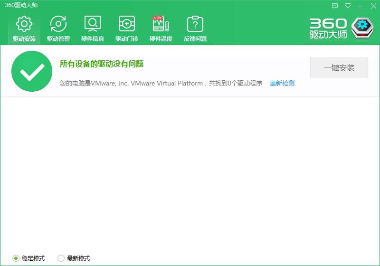Click the VMware Virtual Platform description text

pos(161,83)
